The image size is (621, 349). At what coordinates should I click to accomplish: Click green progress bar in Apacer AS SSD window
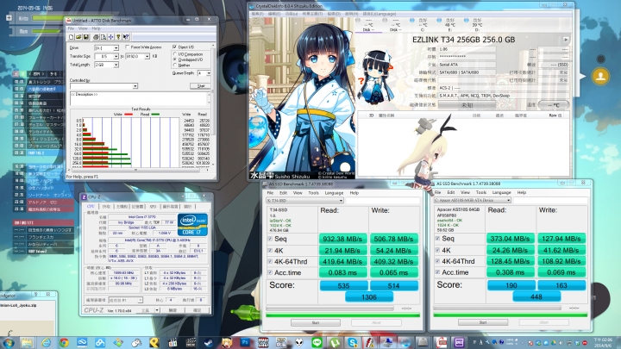click(x=510, y=315)
